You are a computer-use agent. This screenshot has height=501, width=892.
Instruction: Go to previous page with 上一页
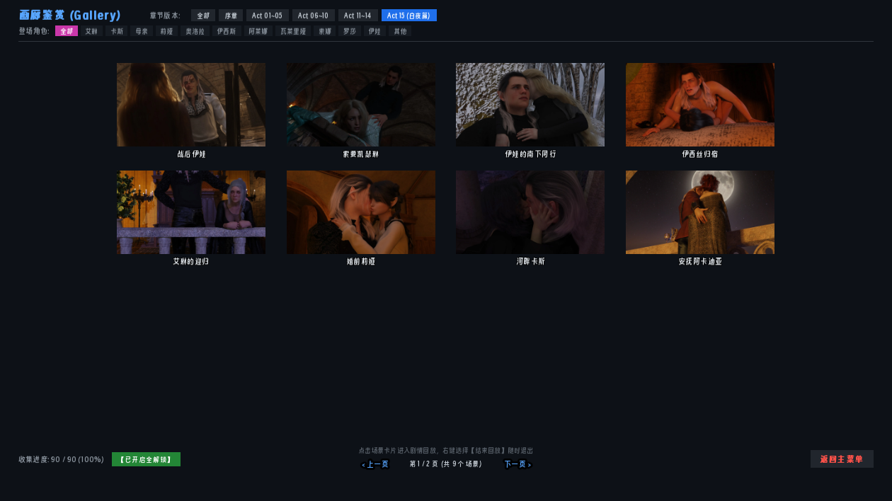tap(374, 464)
